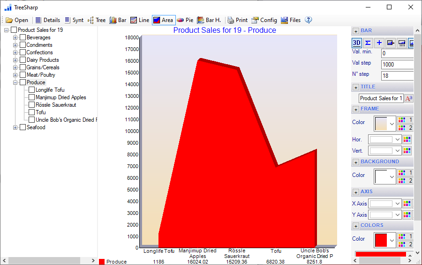Check the Beverages checkbox

[23, 37]
